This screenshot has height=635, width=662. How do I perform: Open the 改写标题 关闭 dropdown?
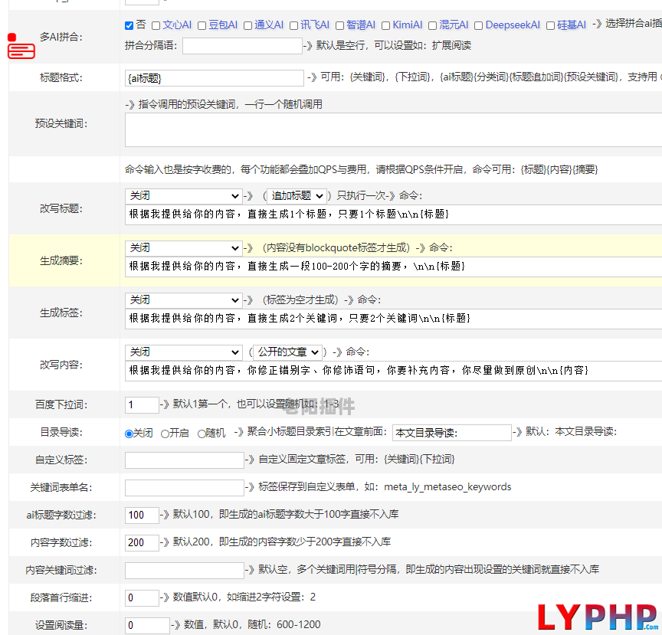point(183,196)
